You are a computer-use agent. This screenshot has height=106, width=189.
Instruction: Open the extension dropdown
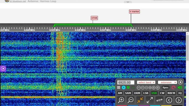coord(167,82)
